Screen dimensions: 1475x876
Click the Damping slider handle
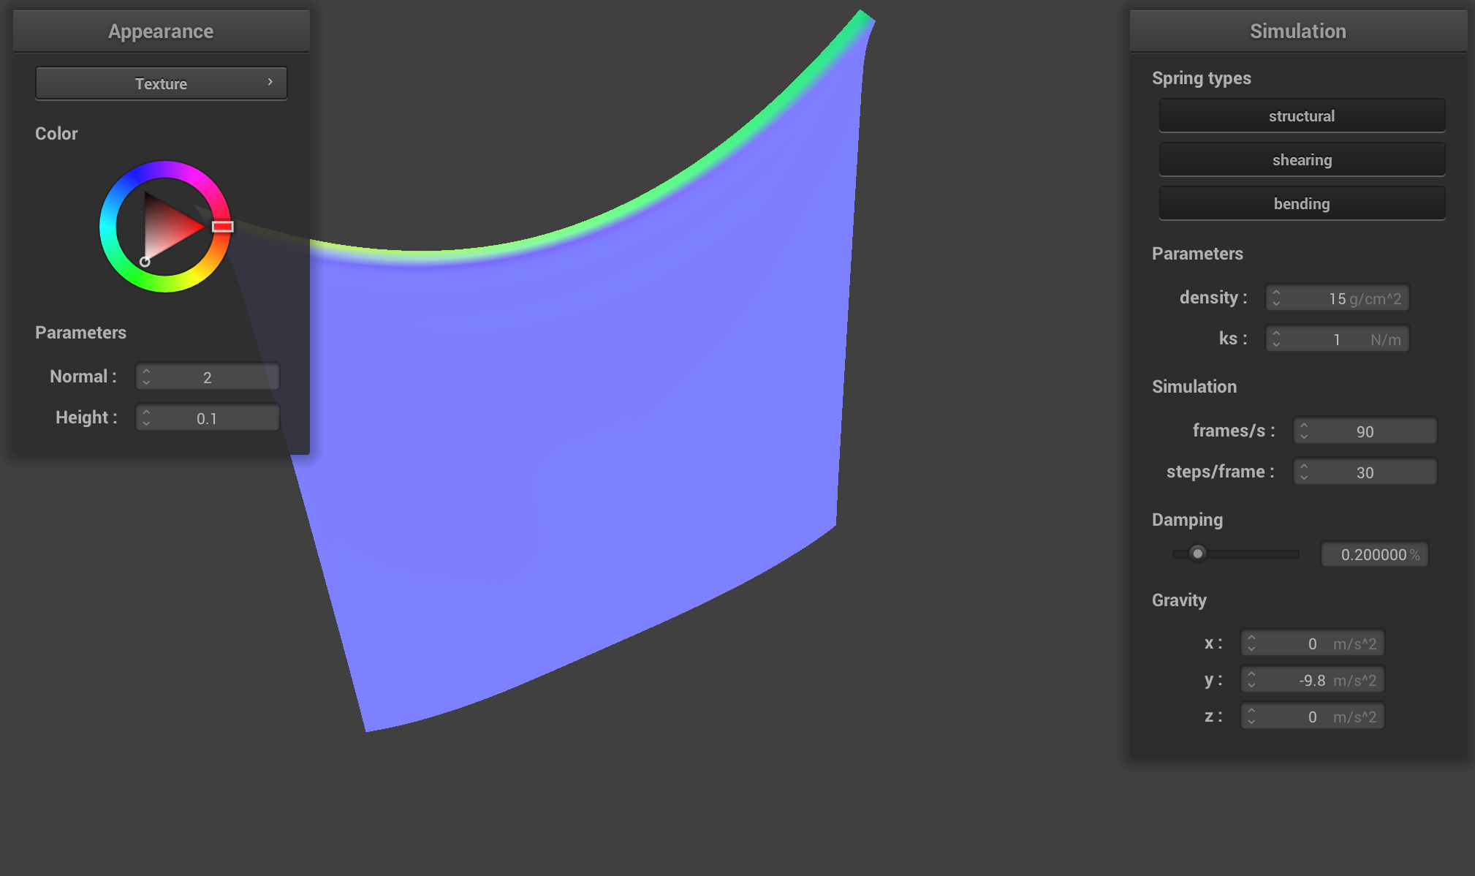point(1197,554)
